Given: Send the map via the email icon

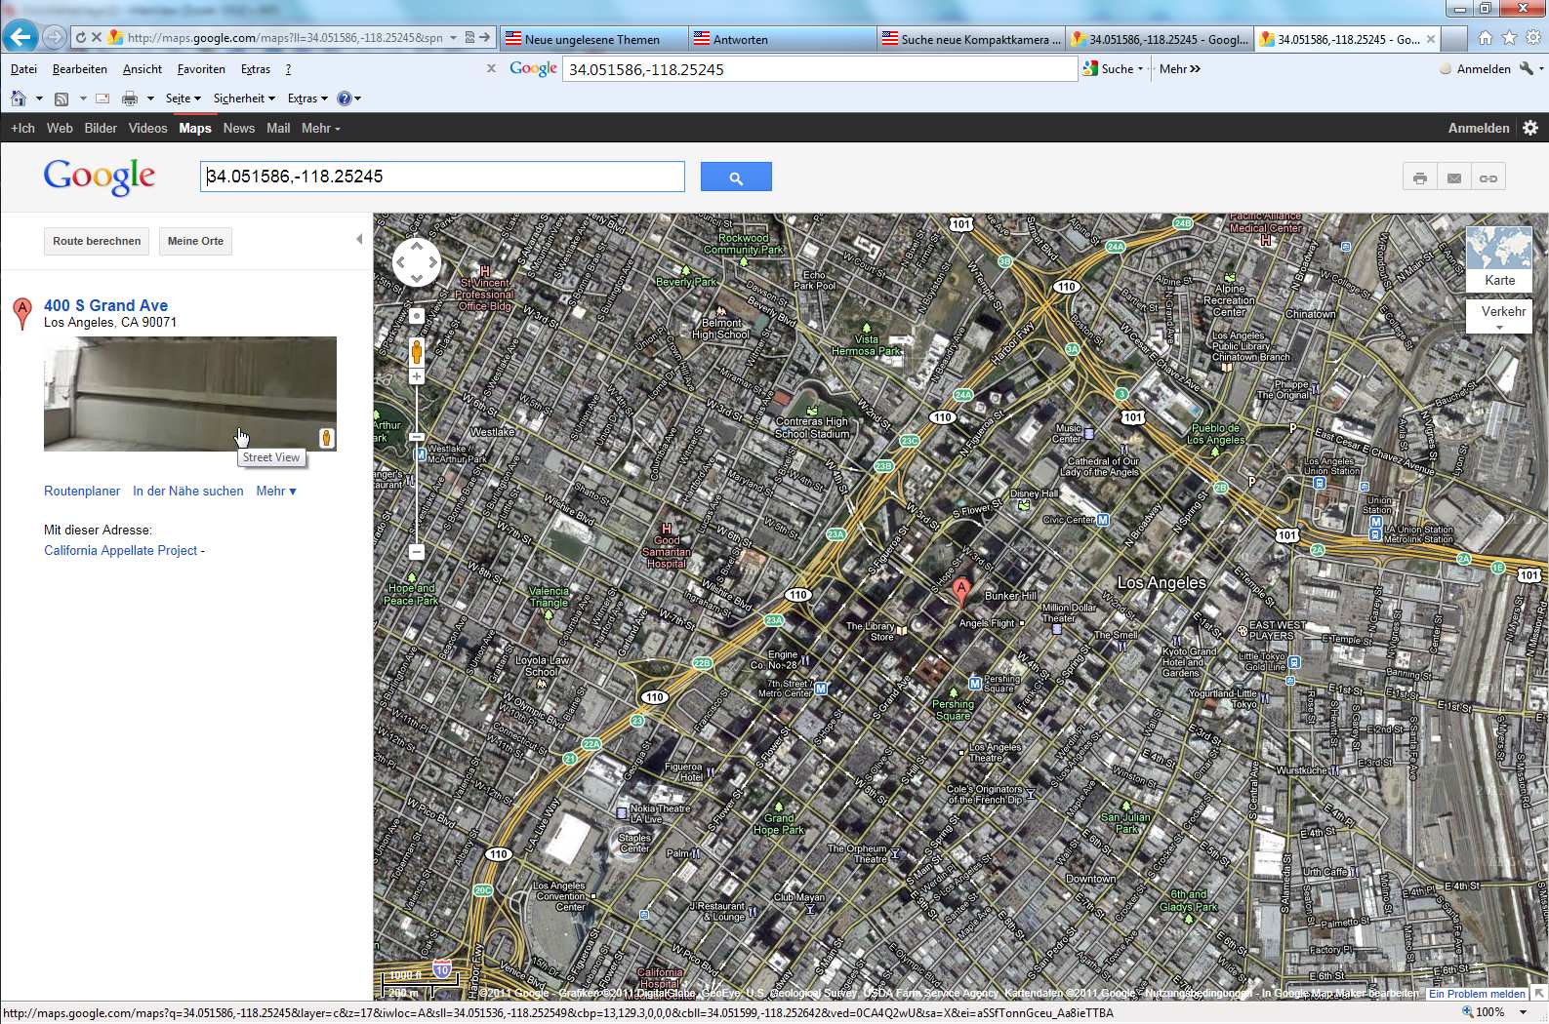Looking at the screenshot, I should 1453,177.
